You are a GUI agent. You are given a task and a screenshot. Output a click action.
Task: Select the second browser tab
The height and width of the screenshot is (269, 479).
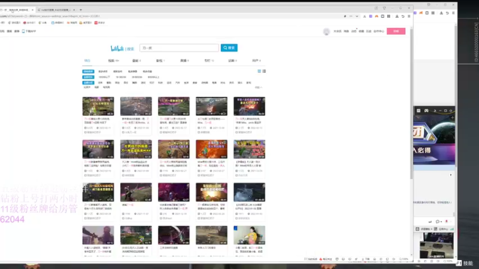55,10
